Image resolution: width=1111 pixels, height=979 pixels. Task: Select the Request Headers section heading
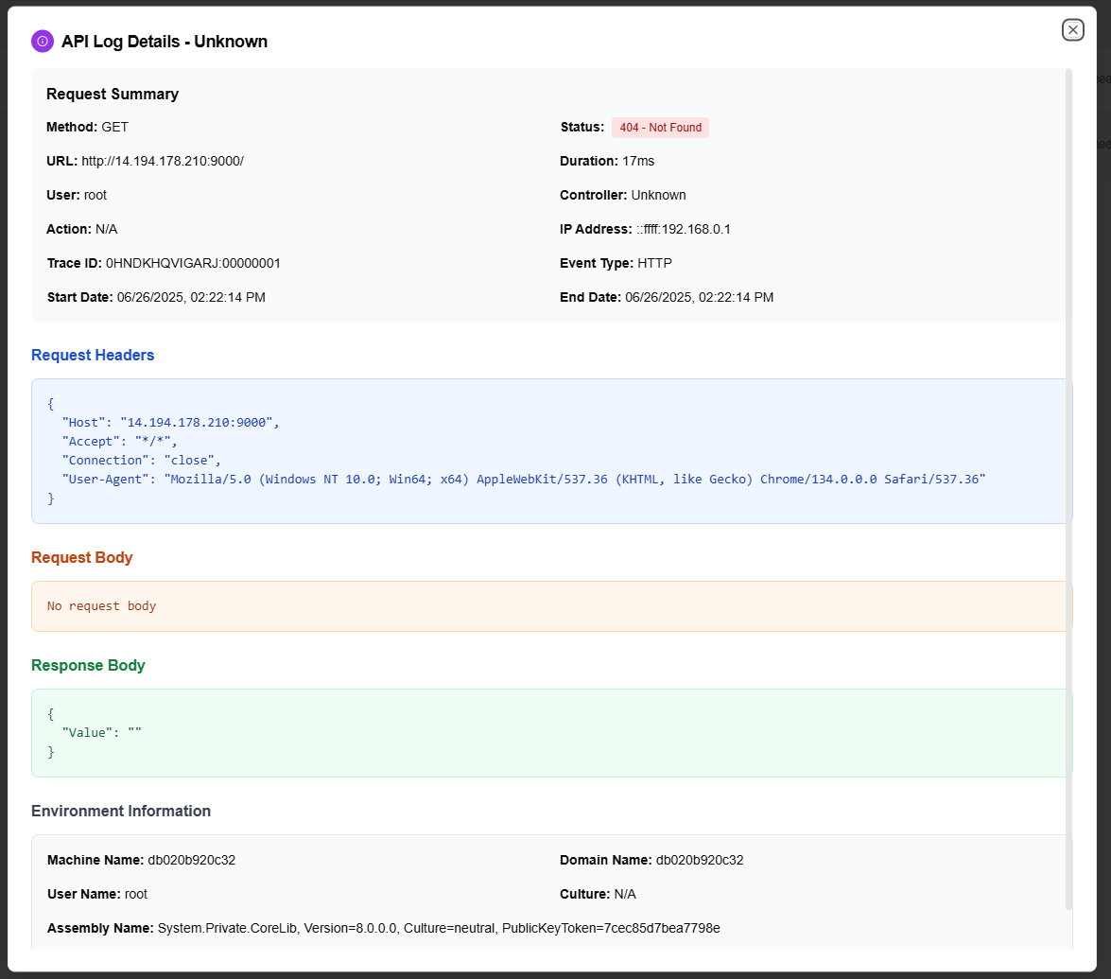[x=93, y=356]
